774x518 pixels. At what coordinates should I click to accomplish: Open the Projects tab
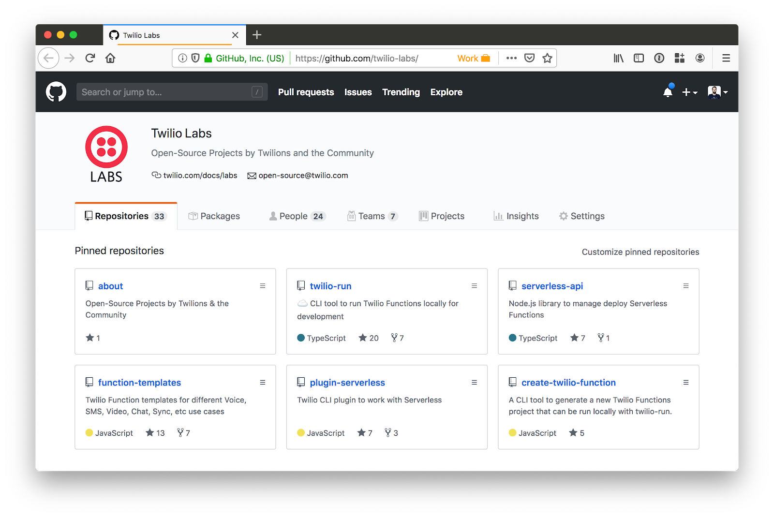pos(442,216)
